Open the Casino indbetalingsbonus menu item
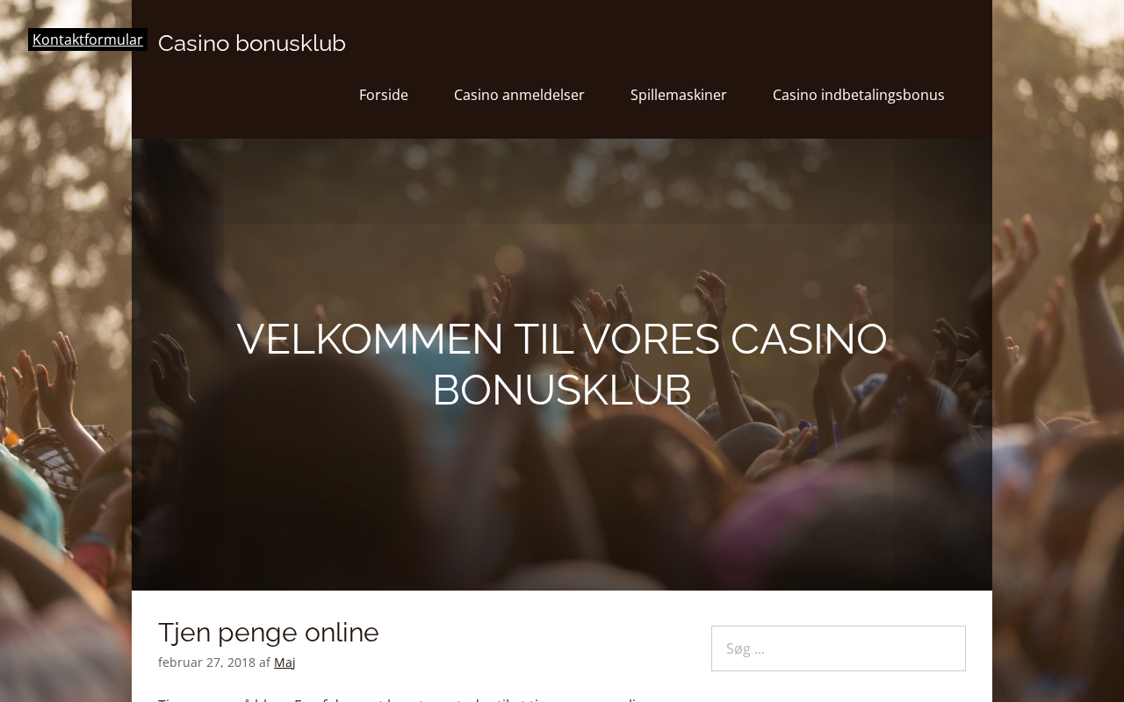The image size is (1124, 702). click(x=859, y=95)
